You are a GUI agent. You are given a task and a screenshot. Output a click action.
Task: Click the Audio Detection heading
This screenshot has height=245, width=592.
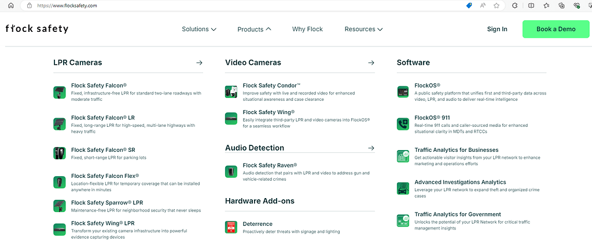tap(255, 148)
